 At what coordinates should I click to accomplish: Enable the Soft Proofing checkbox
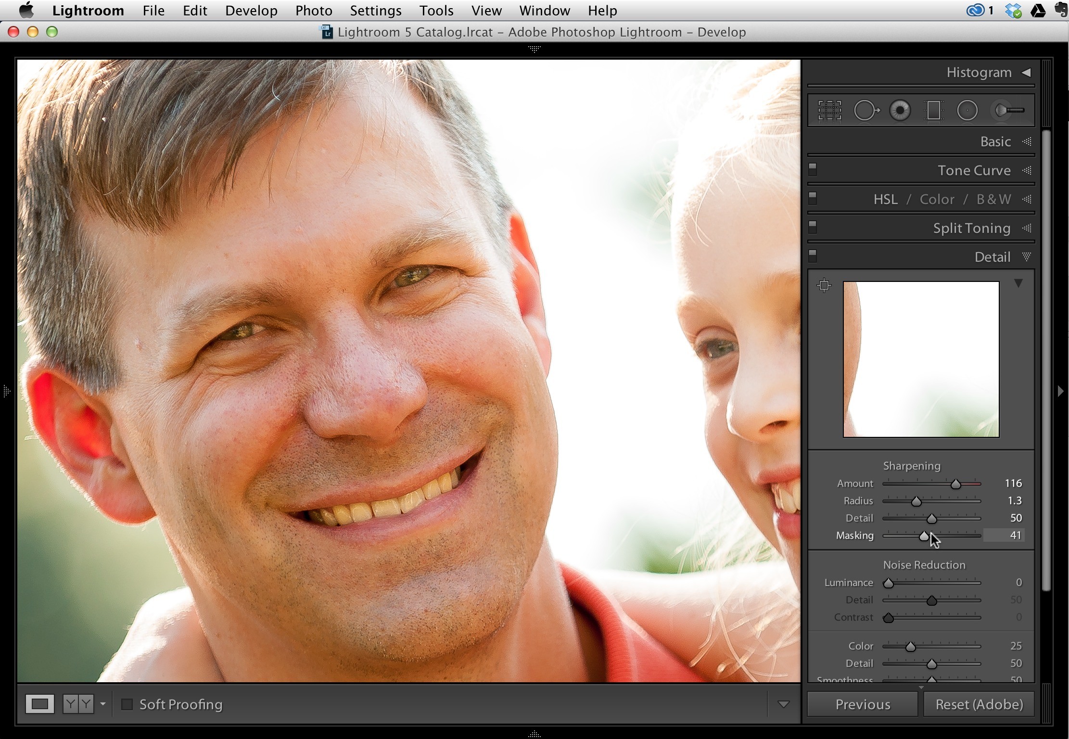coord(127,704)
